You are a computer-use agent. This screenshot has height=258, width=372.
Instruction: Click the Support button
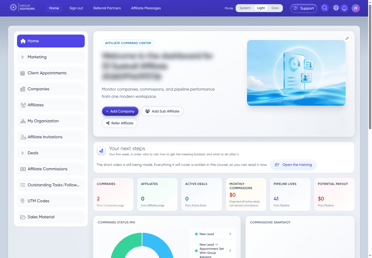(x=304, y=8)
